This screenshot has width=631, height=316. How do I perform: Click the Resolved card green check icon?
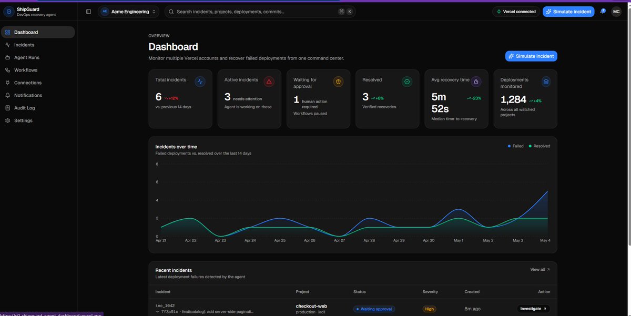[x=407, y=81]
